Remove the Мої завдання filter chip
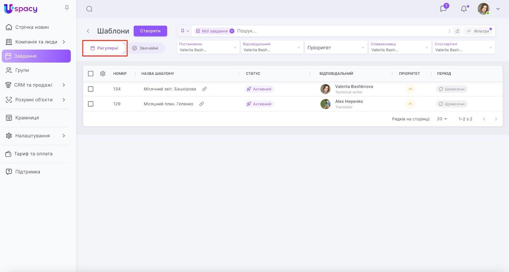The image size is (509, 272). pos(232,31)
